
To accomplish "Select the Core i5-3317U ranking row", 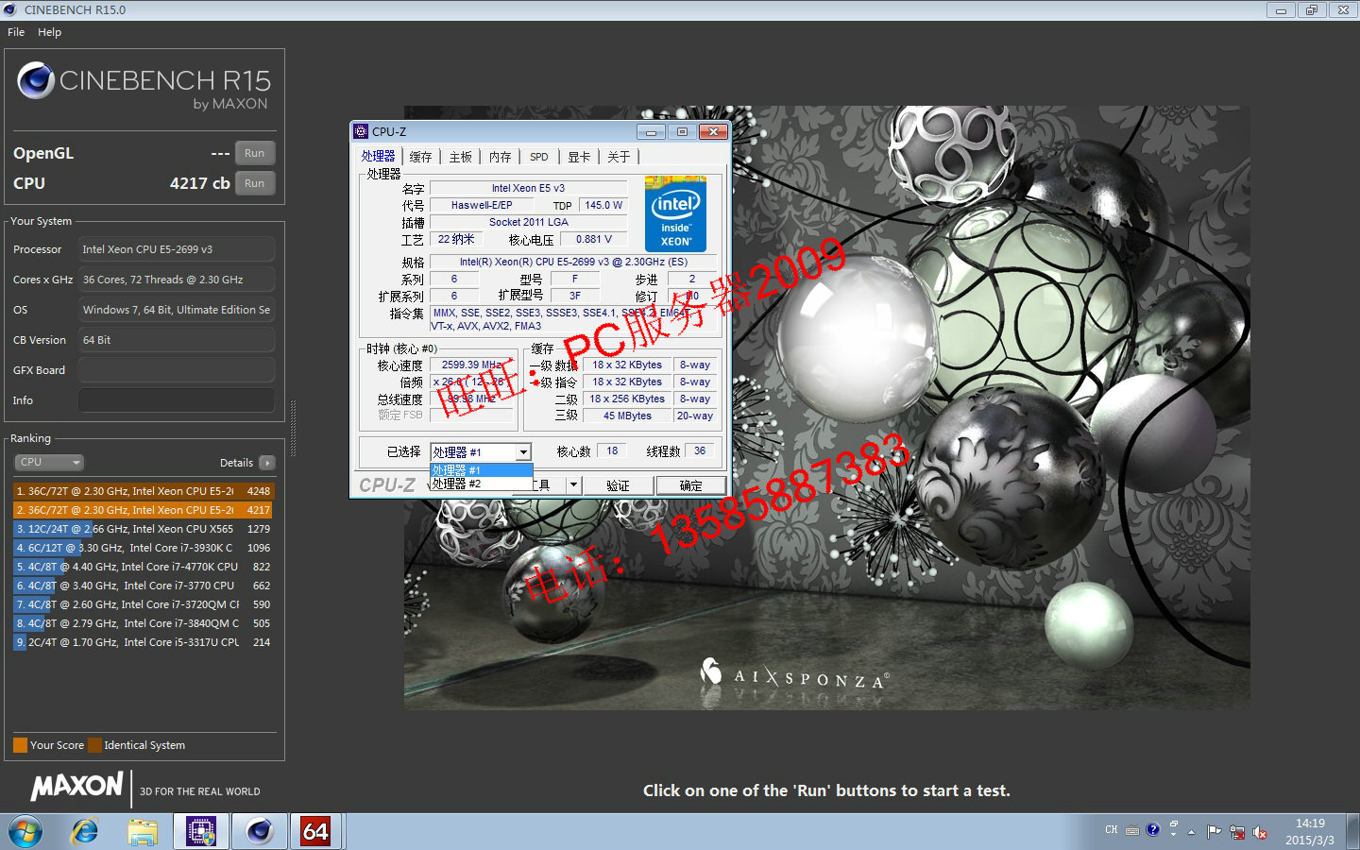I will [143, 642].
